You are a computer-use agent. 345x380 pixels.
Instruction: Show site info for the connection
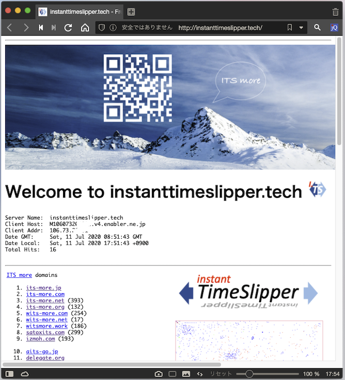[113, 28]
